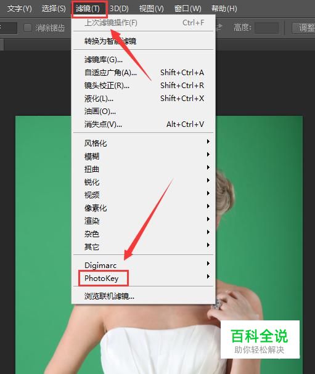Click the 滤镜(T) menu
The width and height of the screenshot is (315, 374).
(88, 9)
